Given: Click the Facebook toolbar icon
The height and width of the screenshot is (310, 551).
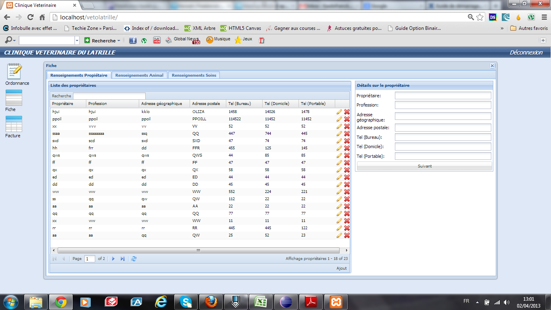Looking at the screenshot, I should pyautogui.click(x=132, y=40).
